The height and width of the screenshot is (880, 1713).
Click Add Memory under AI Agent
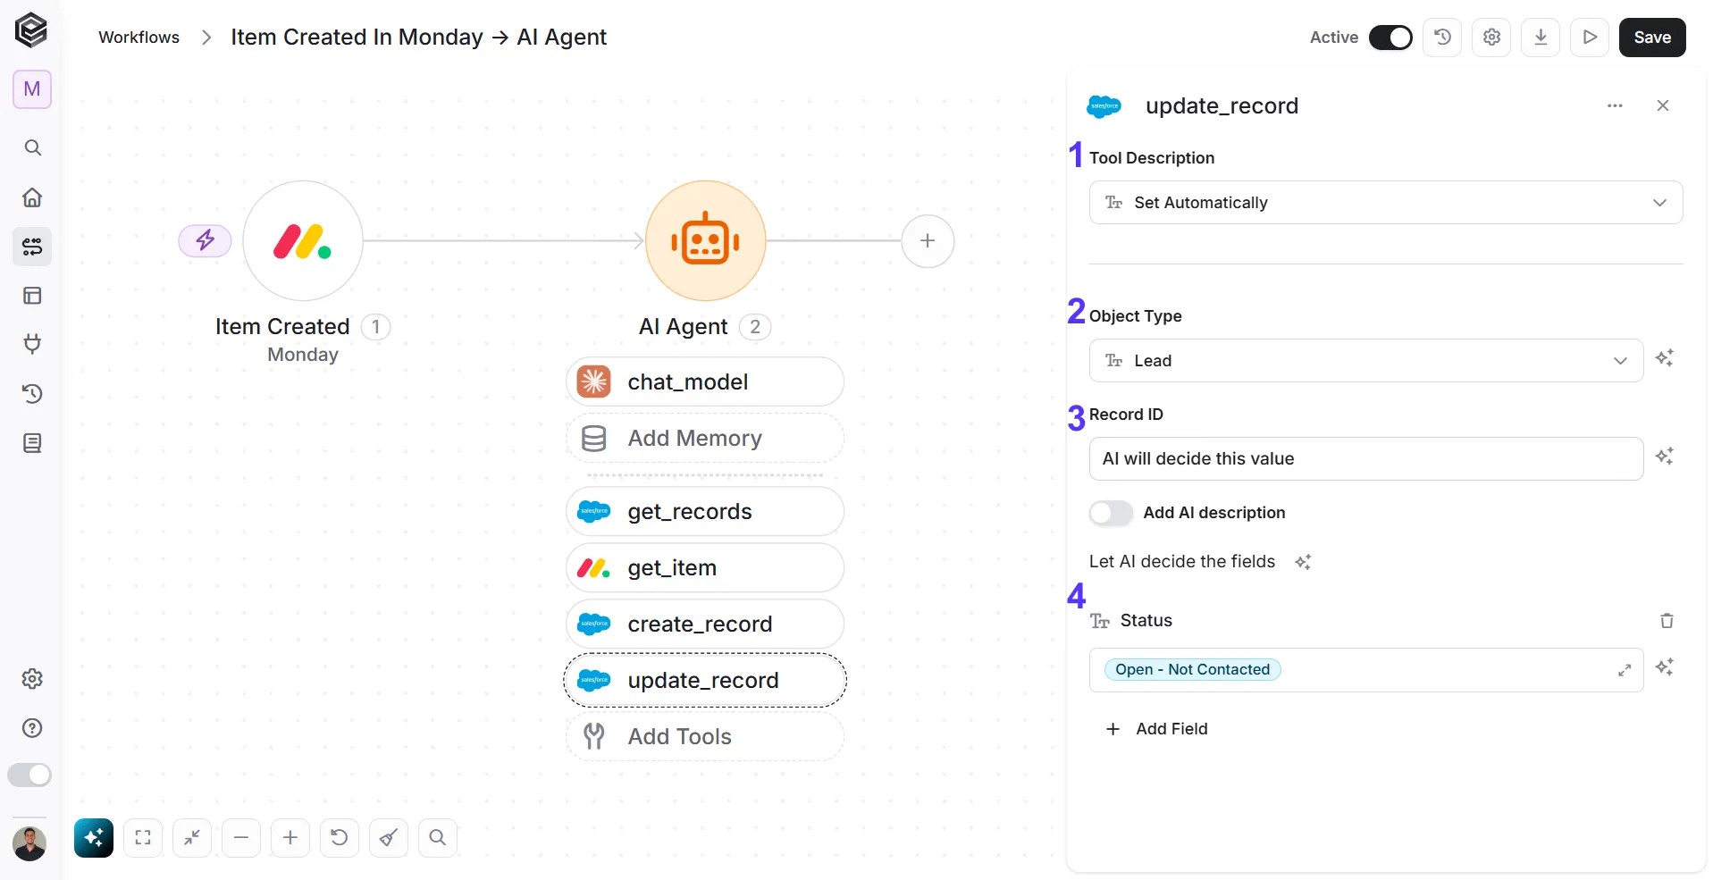coord(705,438)
